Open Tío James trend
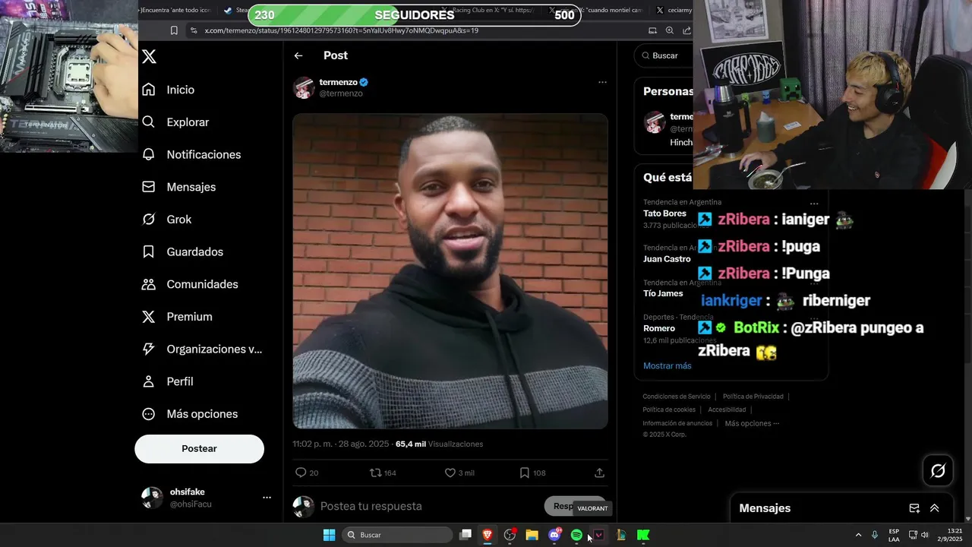Screen dimensions: 972x547 click(663, 293)
